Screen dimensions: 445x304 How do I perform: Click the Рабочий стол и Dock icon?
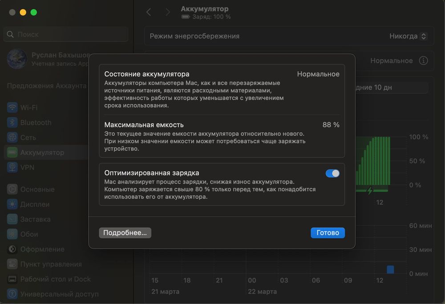click(12, 279)
